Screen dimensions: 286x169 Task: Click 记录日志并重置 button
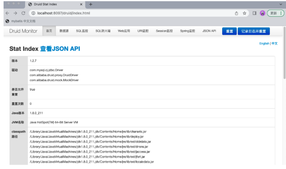pyautogui.click(x=254, y=31)
